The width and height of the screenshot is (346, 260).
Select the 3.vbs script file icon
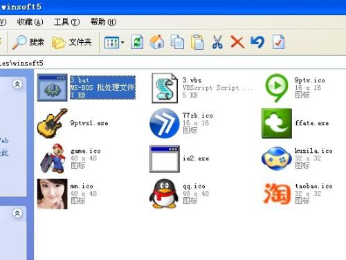tap(165, 88)
